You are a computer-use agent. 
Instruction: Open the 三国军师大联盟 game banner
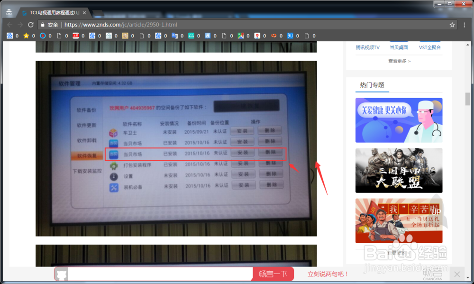click(x=399, y=170)
